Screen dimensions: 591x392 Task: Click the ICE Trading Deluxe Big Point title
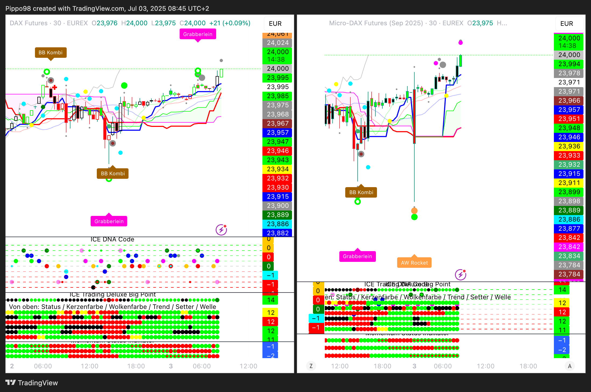pyautogui.click(x=112, y=295)
